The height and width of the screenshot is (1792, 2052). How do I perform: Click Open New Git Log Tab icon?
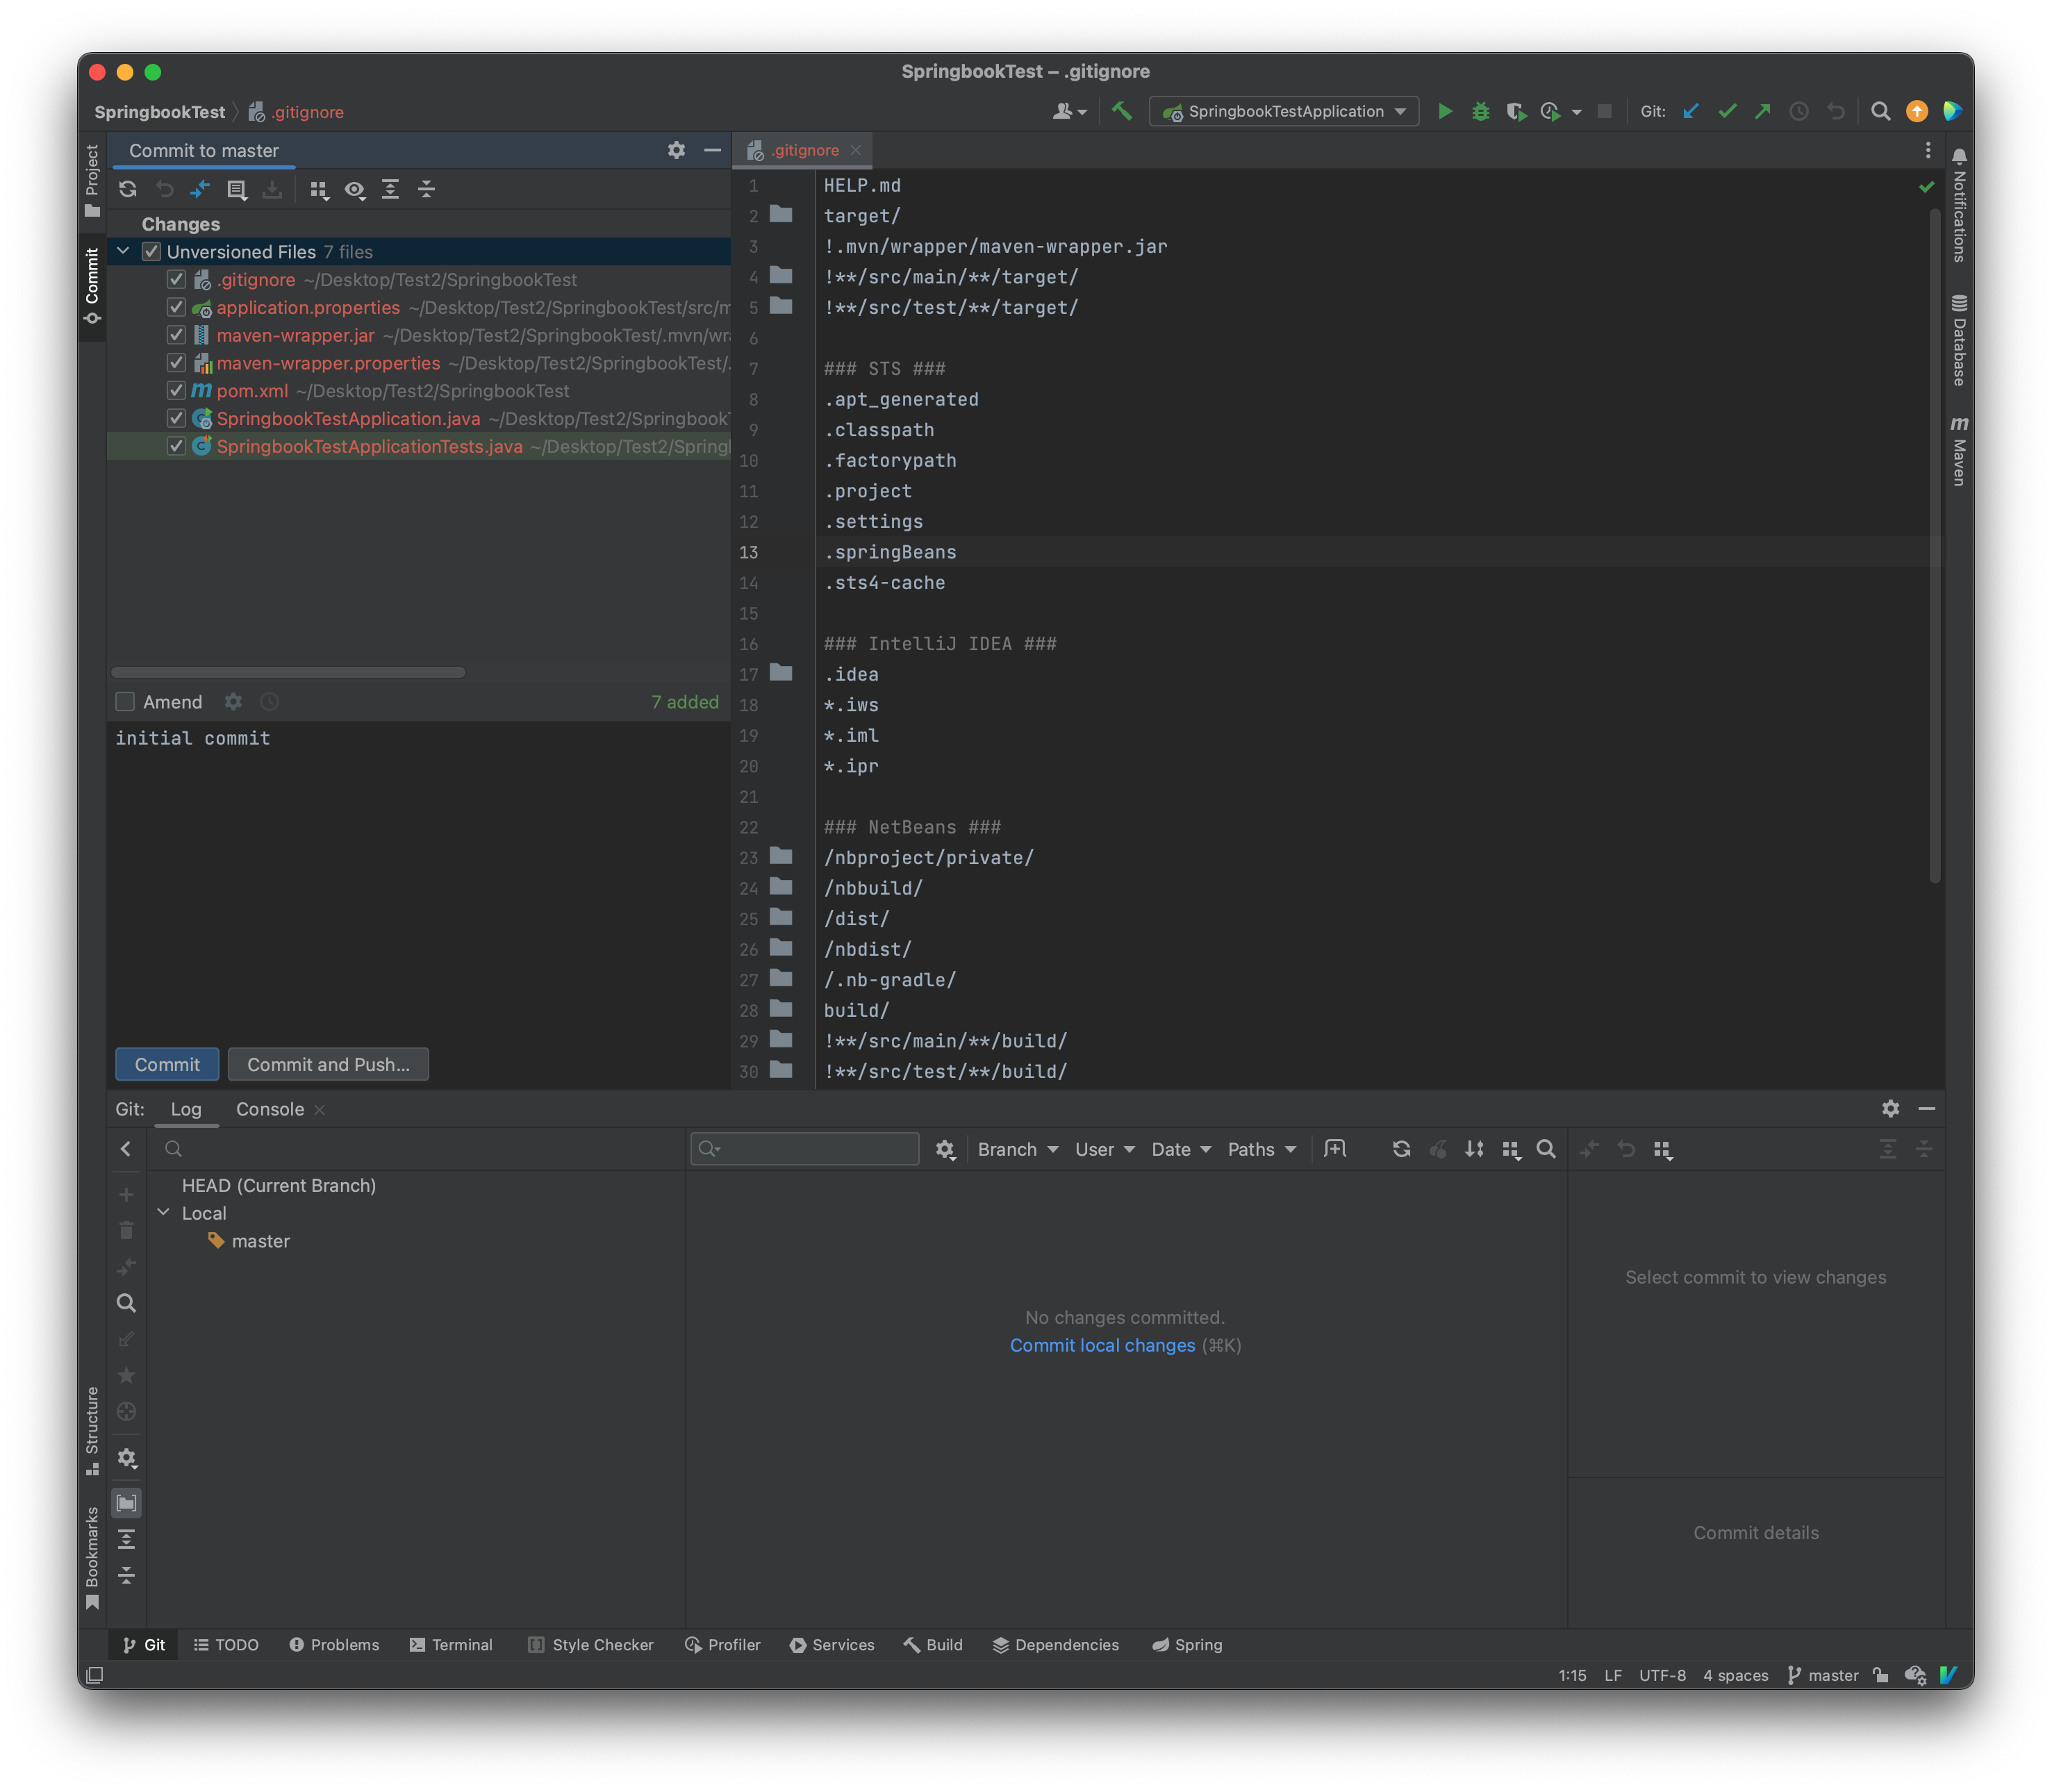(1335, 1149)
